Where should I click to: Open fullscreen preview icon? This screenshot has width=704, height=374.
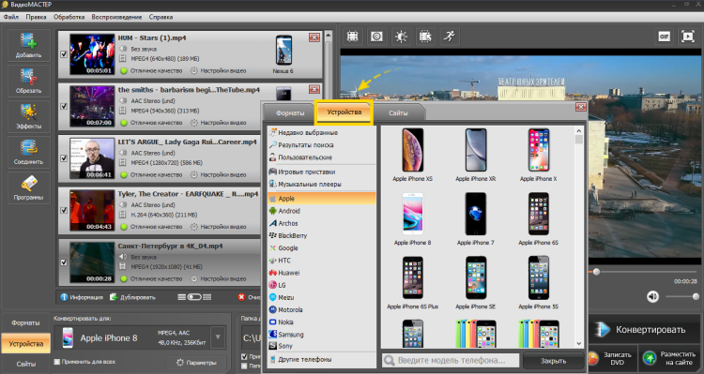click(x=688, y=37)
